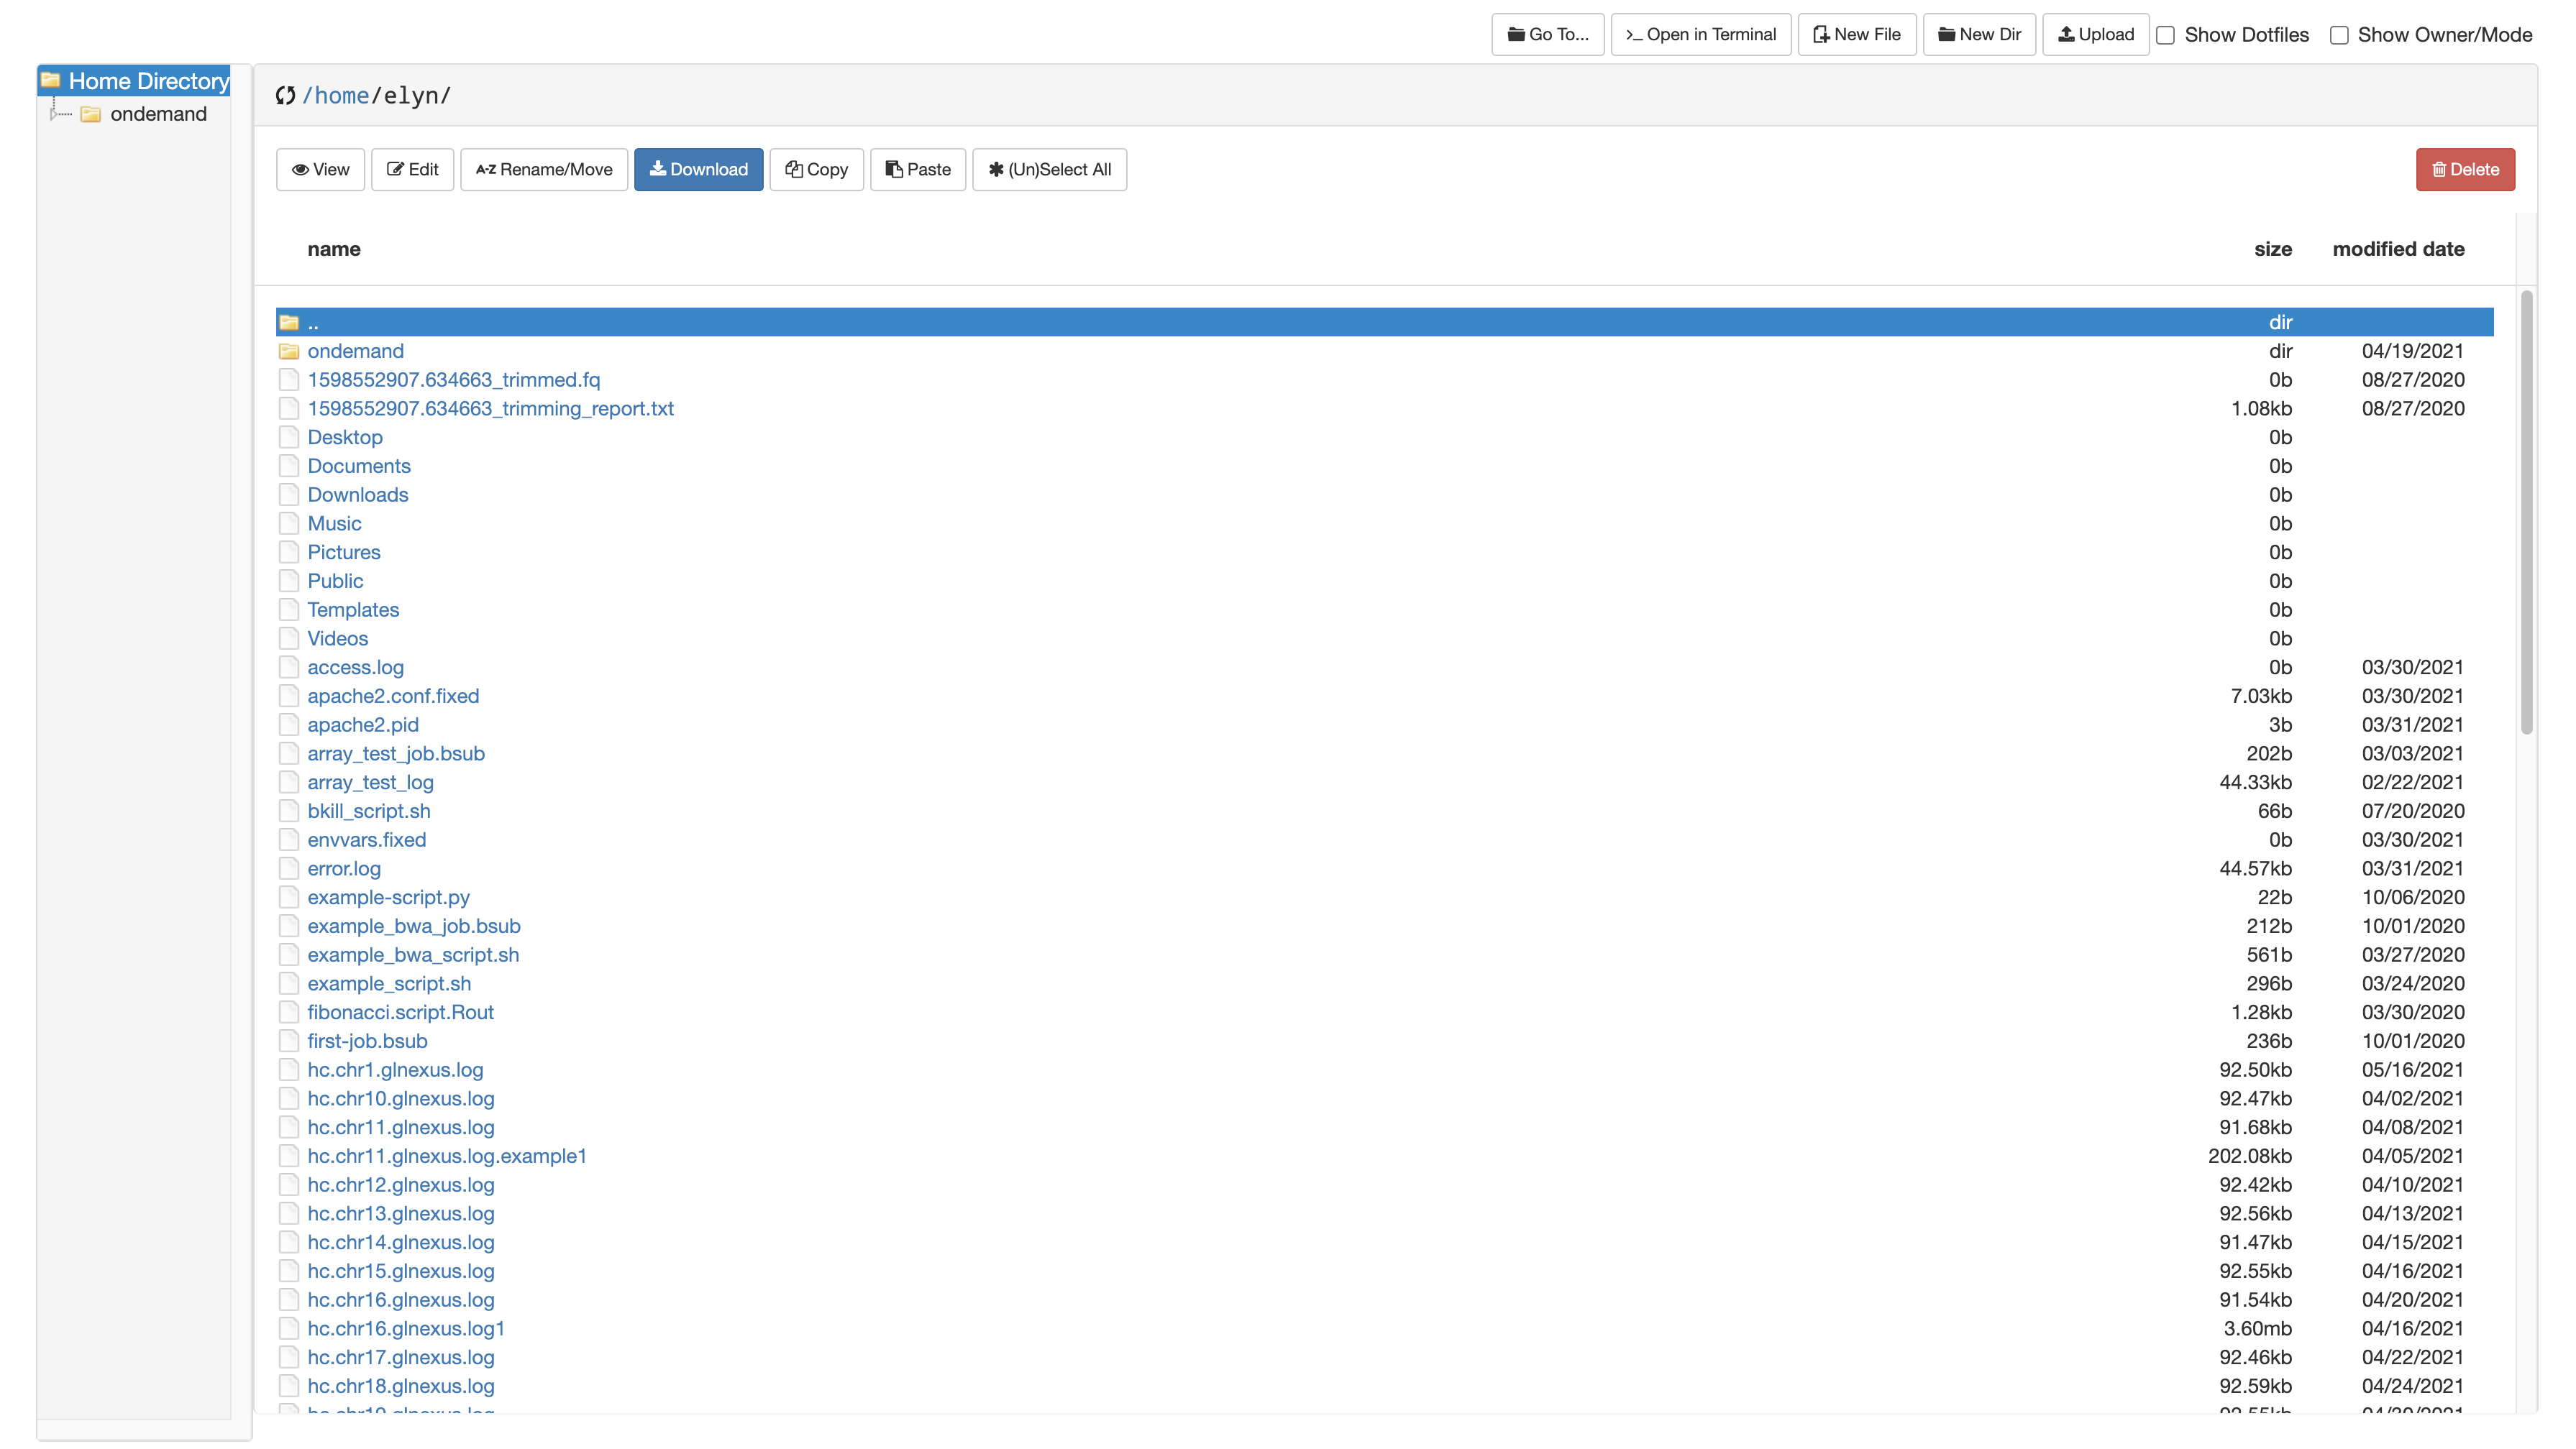Select the (Un)Select All checkbox
The width and height of the screenshot is (2576, 1449).
[1049, 168]
